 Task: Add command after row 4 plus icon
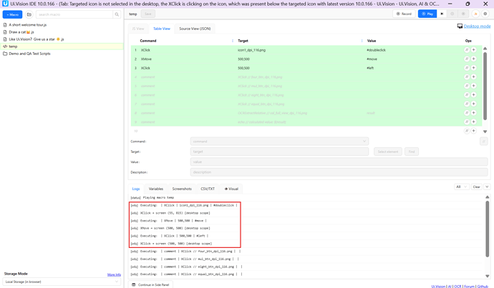click(473, 77)
